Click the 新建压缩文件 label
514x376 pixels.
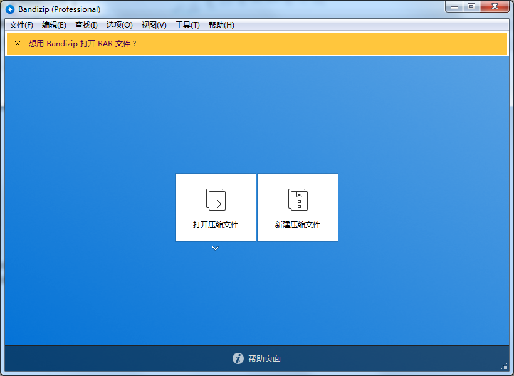[298, 225]
